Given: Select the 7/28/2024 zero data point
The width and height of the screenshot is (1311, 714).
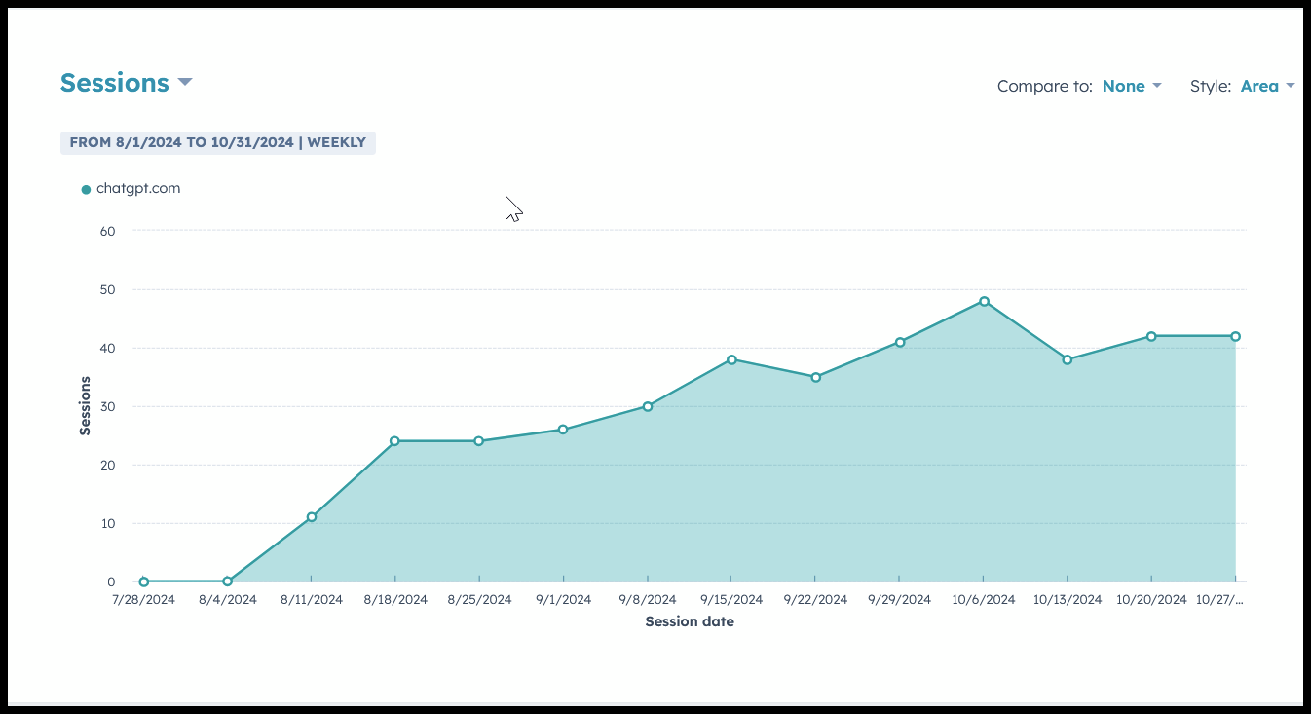Looking at the screenshot, I should click(x=144, y=582).
